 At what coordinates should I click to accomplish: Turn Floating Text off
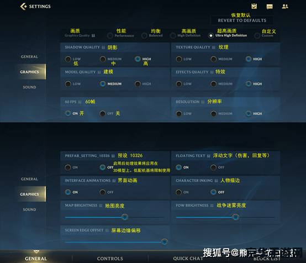[214, 167]
